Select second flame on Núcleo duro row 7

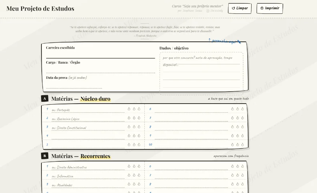point(237,118)
